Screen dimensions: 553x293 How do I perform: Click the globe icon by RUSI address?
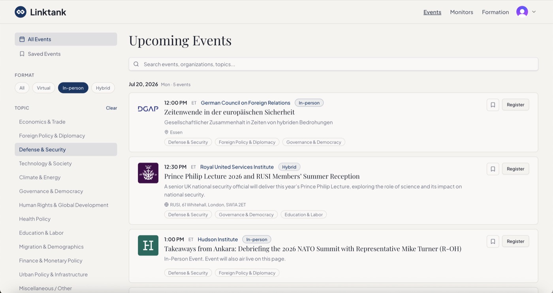(166, 205)
